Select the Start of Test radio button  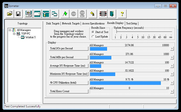[x=93, y=32]
